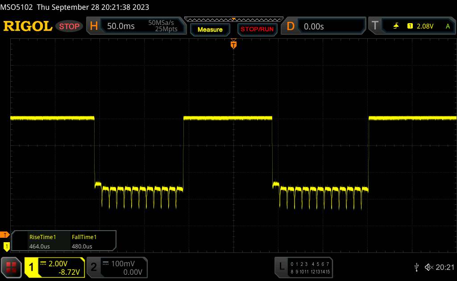
Task: Click the channel 2 DC coupling icon
Action: tap(105, 264)
